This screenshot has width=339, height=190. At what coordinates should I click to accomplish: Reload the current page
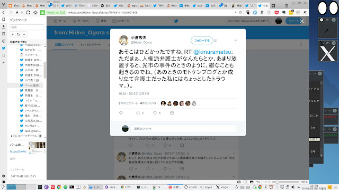point(28,13)
